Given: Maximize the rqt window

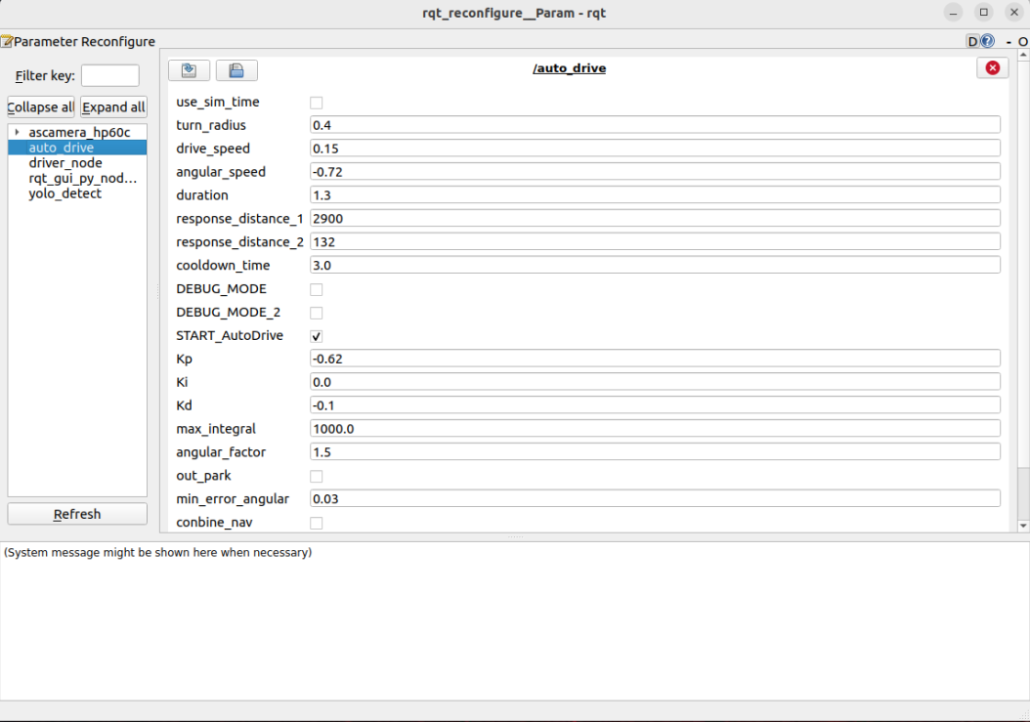Looking at the screenshot, I should click(x=984, y=13).
